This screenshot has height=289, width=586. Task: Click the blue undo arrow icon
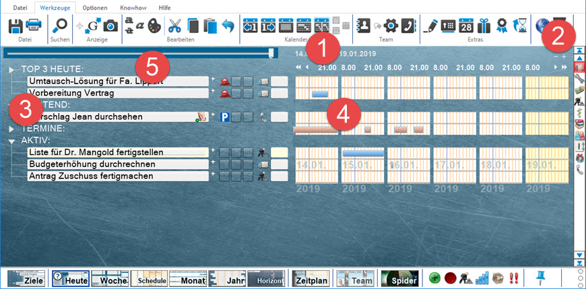pyautogui.click(x=228, y=26)
